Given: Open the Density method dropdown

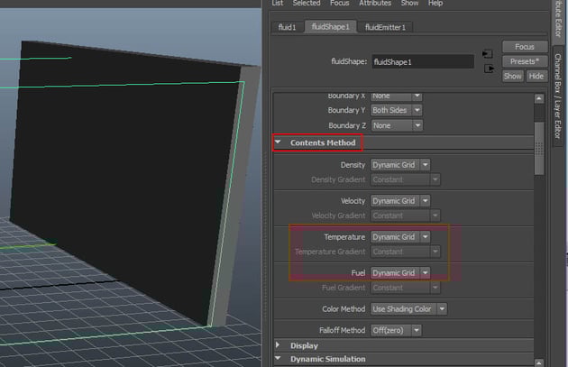Looking at the screenshot, I should pos(400,165).
